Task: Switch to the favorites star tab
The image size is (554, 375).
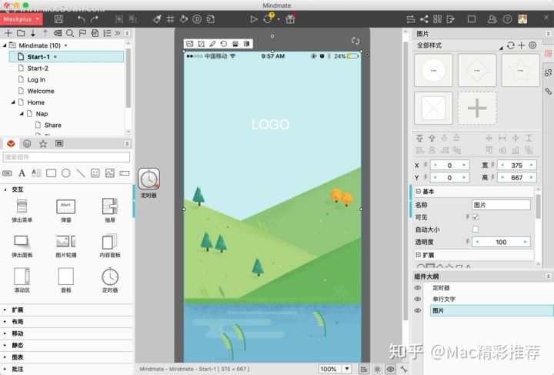Action: click(43, 143)
